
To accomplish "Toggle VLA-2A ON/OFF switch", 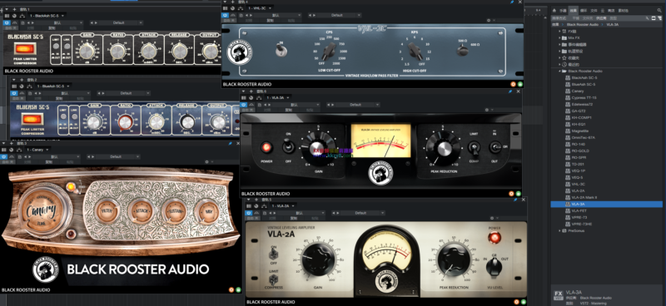I will (x=274, y=254).
